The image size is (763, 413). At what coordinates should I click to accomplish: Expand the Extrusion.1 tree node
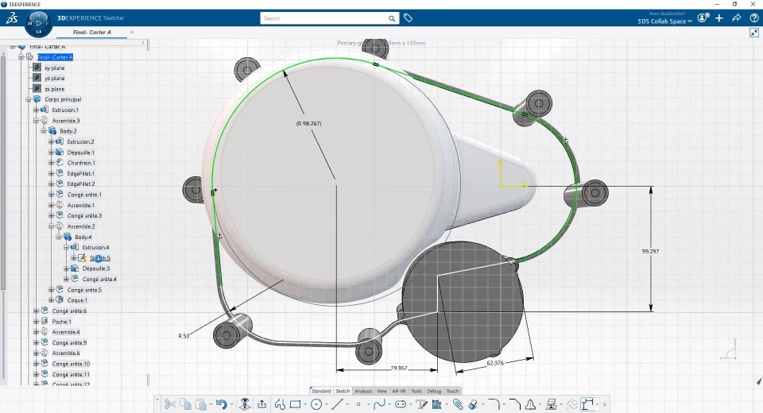tap(36, 110)
